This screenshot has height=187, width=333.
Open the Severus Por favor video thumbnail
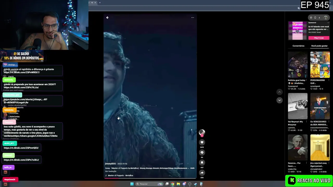pos(298,148)
